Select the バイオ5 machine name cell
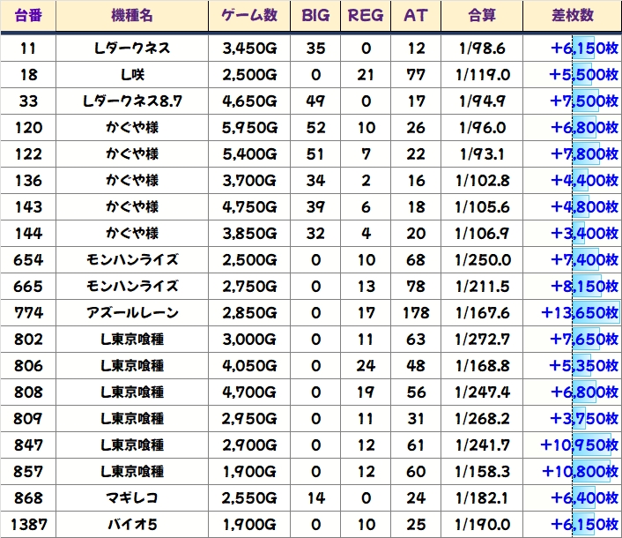622x538 pixels. pyautogui.click(x=132, y=525)
